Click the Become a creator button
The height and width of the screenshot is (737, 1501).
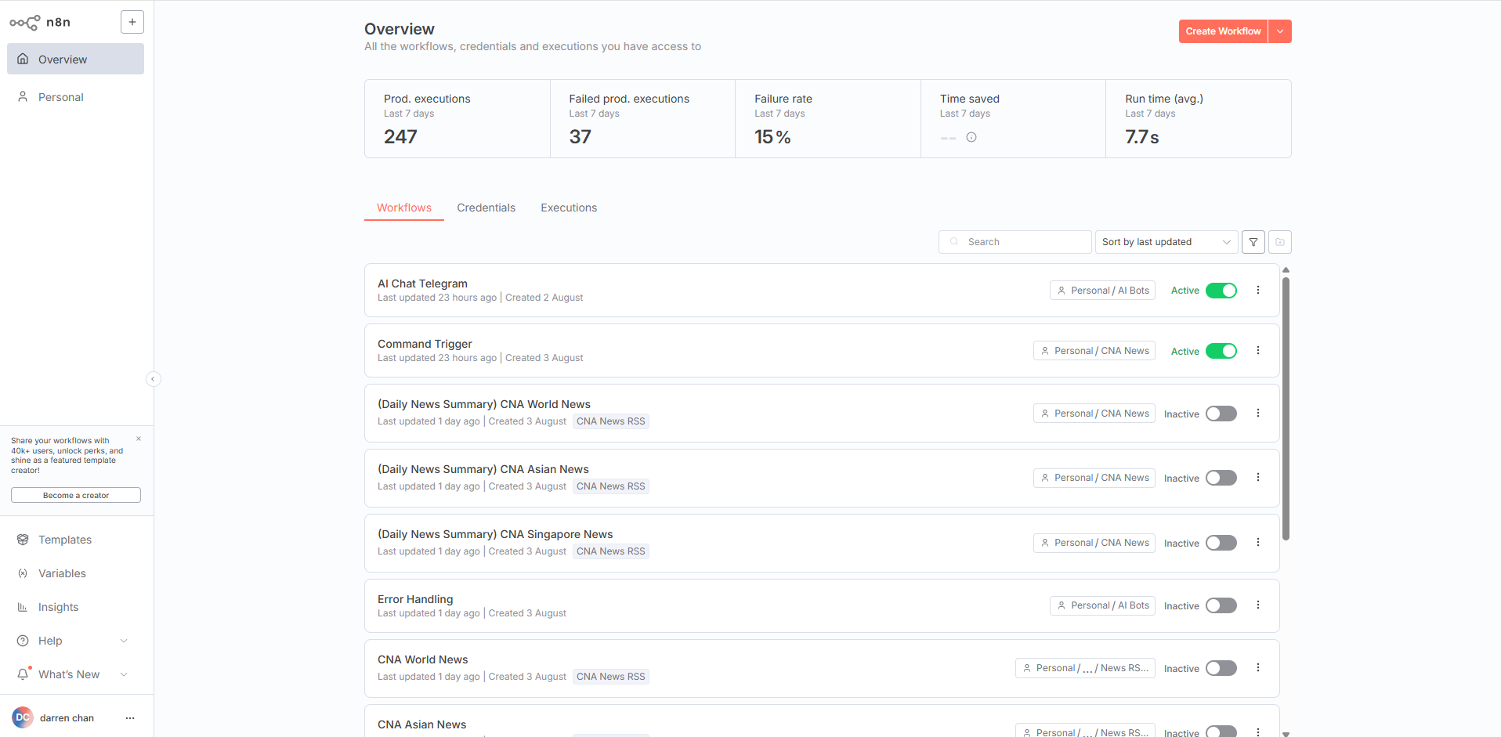75,495
